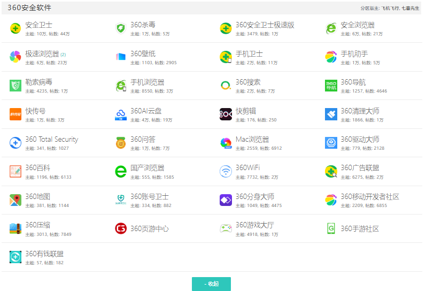Viewport: 426px width, 291px height.
Task: Open the 极速浏览器 forum link
Action: 42,54
